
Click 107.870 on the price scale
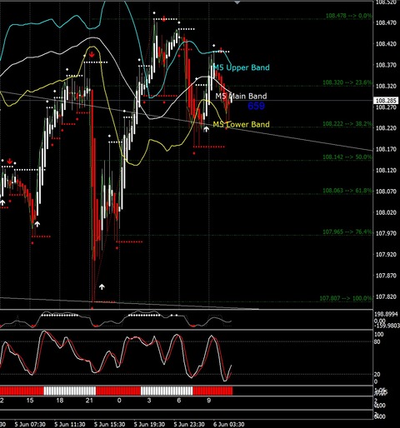(386, 276)
